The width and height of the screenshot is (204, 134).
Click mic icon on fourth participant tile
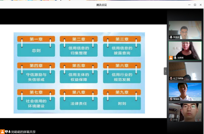tap(171, 99)
